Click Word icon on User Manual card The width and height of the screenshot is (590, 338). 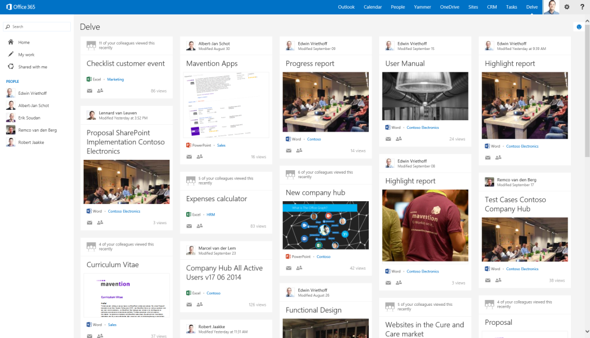pyautogui.click(x=388, y=127)
